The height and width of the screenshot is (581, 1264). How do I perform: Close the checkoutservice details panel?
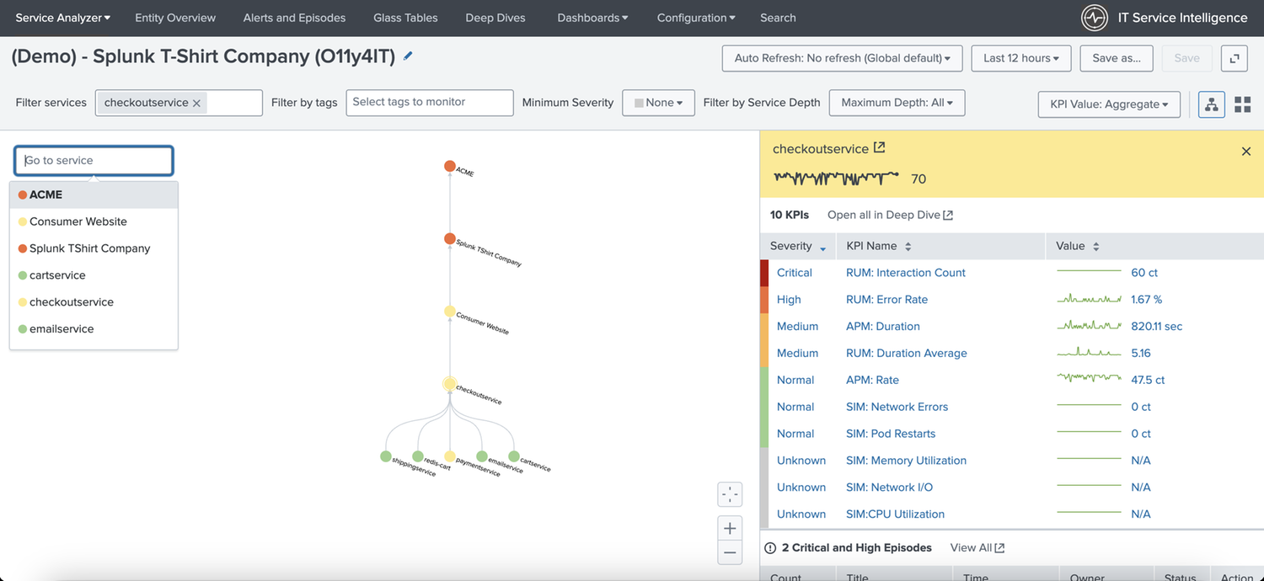click(x=1246, y=152)
